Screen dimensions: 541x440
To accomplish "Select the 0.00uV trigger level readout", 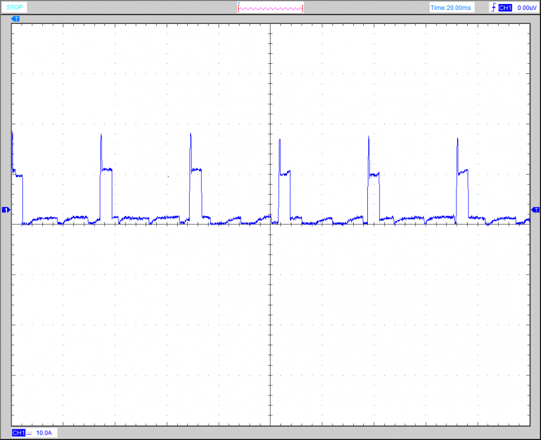I will 528,8.
